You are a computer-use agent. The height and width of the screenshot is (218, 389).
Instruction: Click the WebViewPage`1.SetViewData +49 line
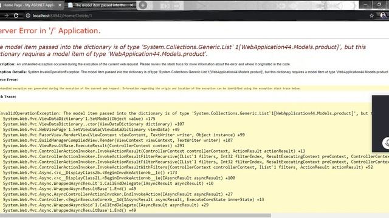[91, 130]
